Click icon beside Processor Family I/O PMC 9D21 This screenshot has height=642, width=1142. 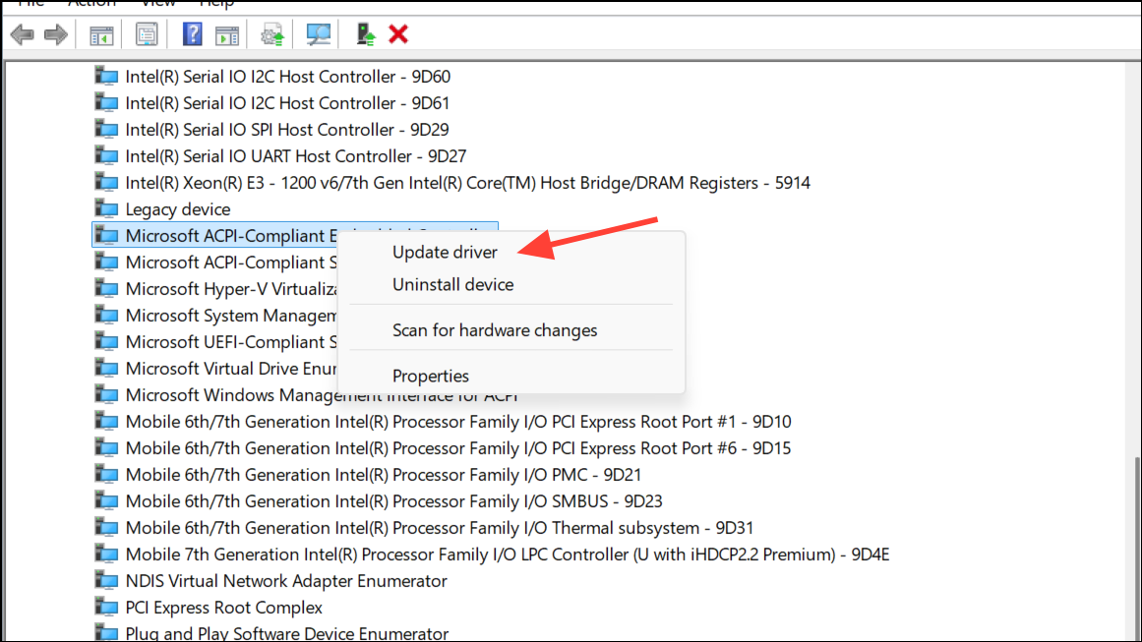point(106,474)
